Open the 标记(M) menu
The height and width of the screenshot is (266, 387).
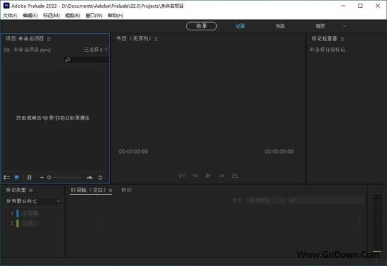point(51,15)
